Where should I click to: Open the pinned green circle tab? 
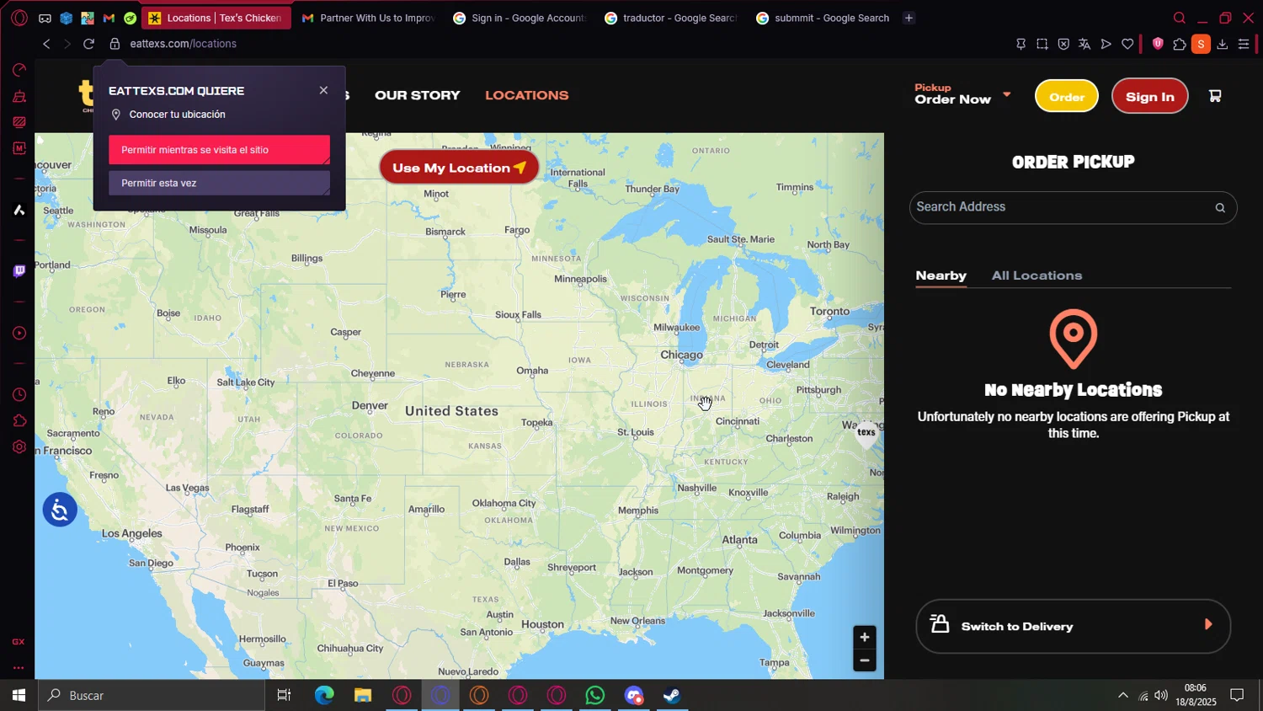click(x=130, y=18)
